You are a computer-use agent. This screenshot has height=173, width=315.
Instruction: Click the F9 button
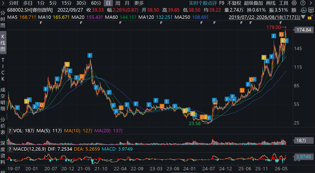(222, 3)
